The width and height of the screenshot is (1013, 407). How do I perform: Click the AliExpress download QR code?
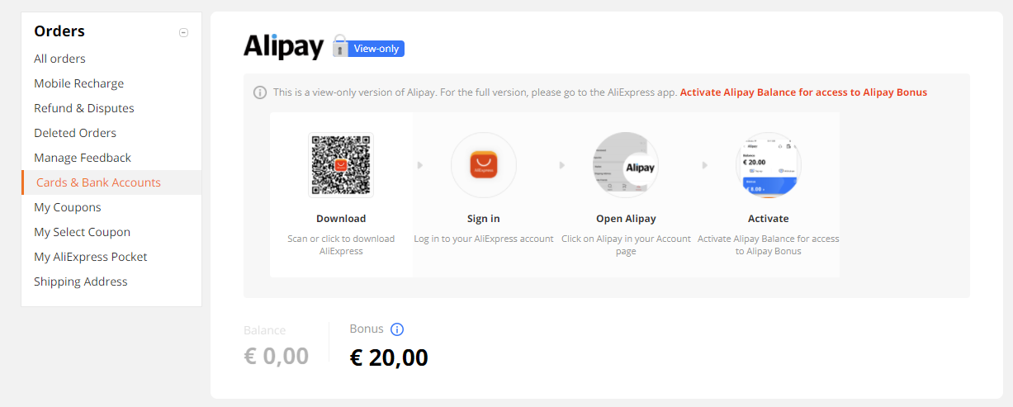point(341,165)
